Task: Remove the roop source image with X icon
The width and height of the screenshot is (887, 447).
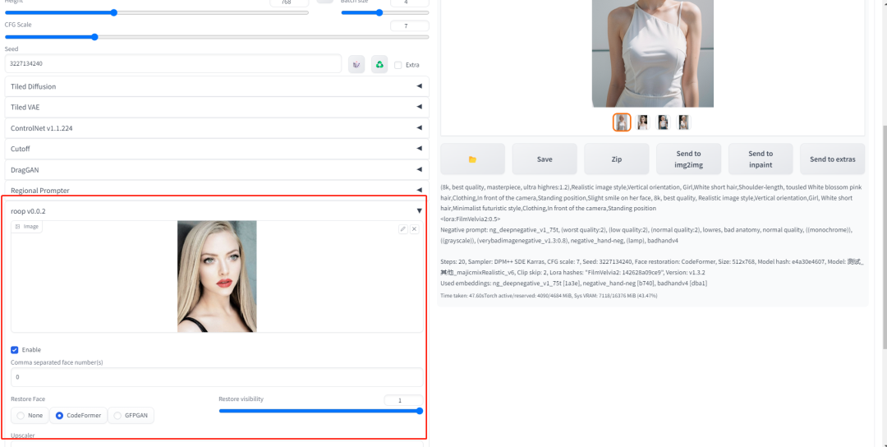Action: tap(414, 229)
